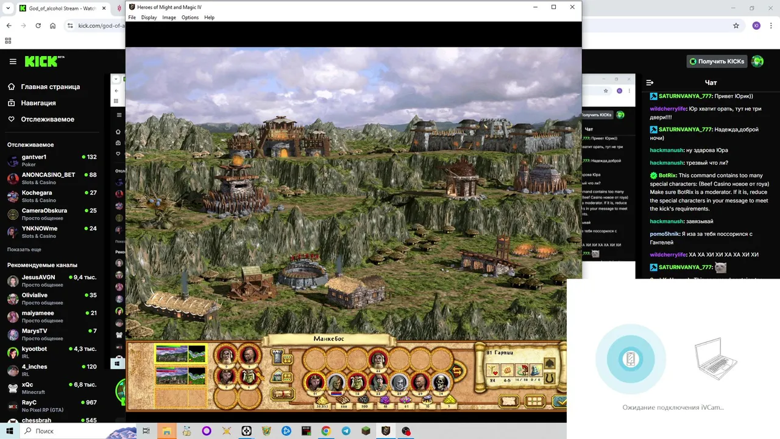This screenshot has height=439, width=780.
Task: Open Telegram from the taskbar
Action: pyautogui.click(x=346, y=431)
